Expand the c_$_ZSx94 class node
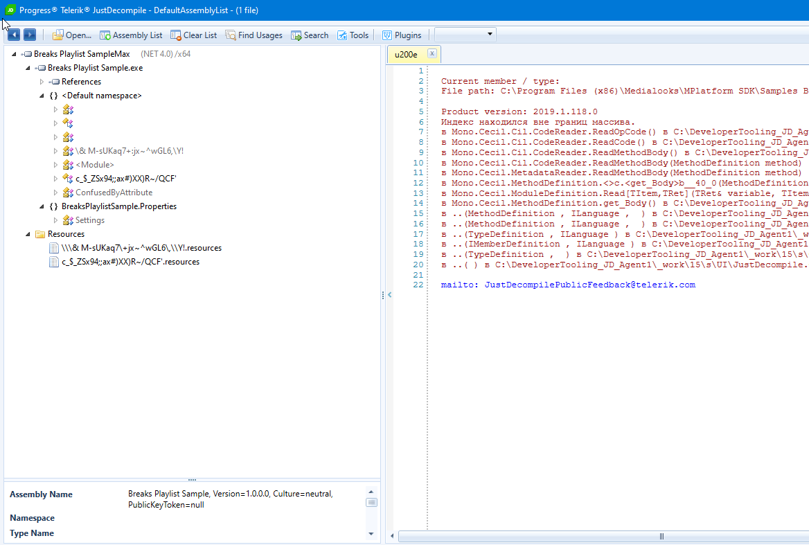Image resolution: width=809 pixels, height=545 pixels. point(55,179)
